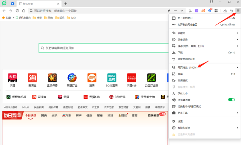Click the scissors screenshot tool icon
This screenshot has width=241, height=145.
(x=190, y=10)
